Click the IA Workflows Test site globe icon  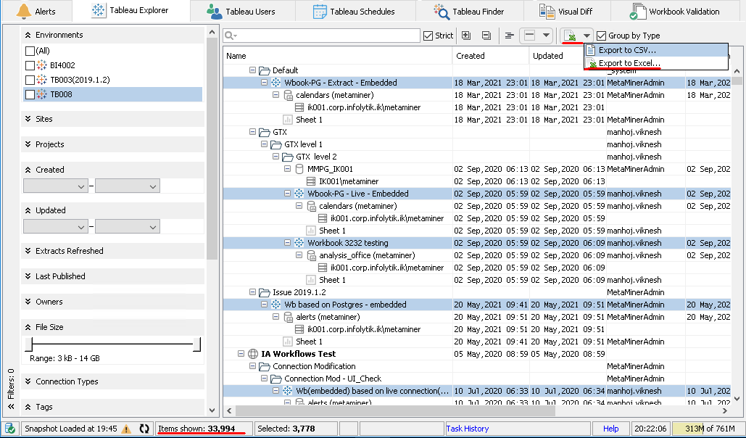pyautogui.click(x=253, y=354)
